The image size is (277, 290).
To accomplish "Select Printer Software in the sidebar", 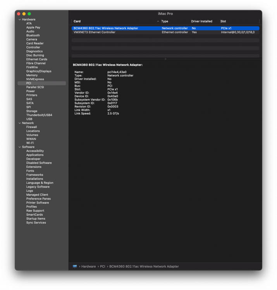I will tap(38, 203).
